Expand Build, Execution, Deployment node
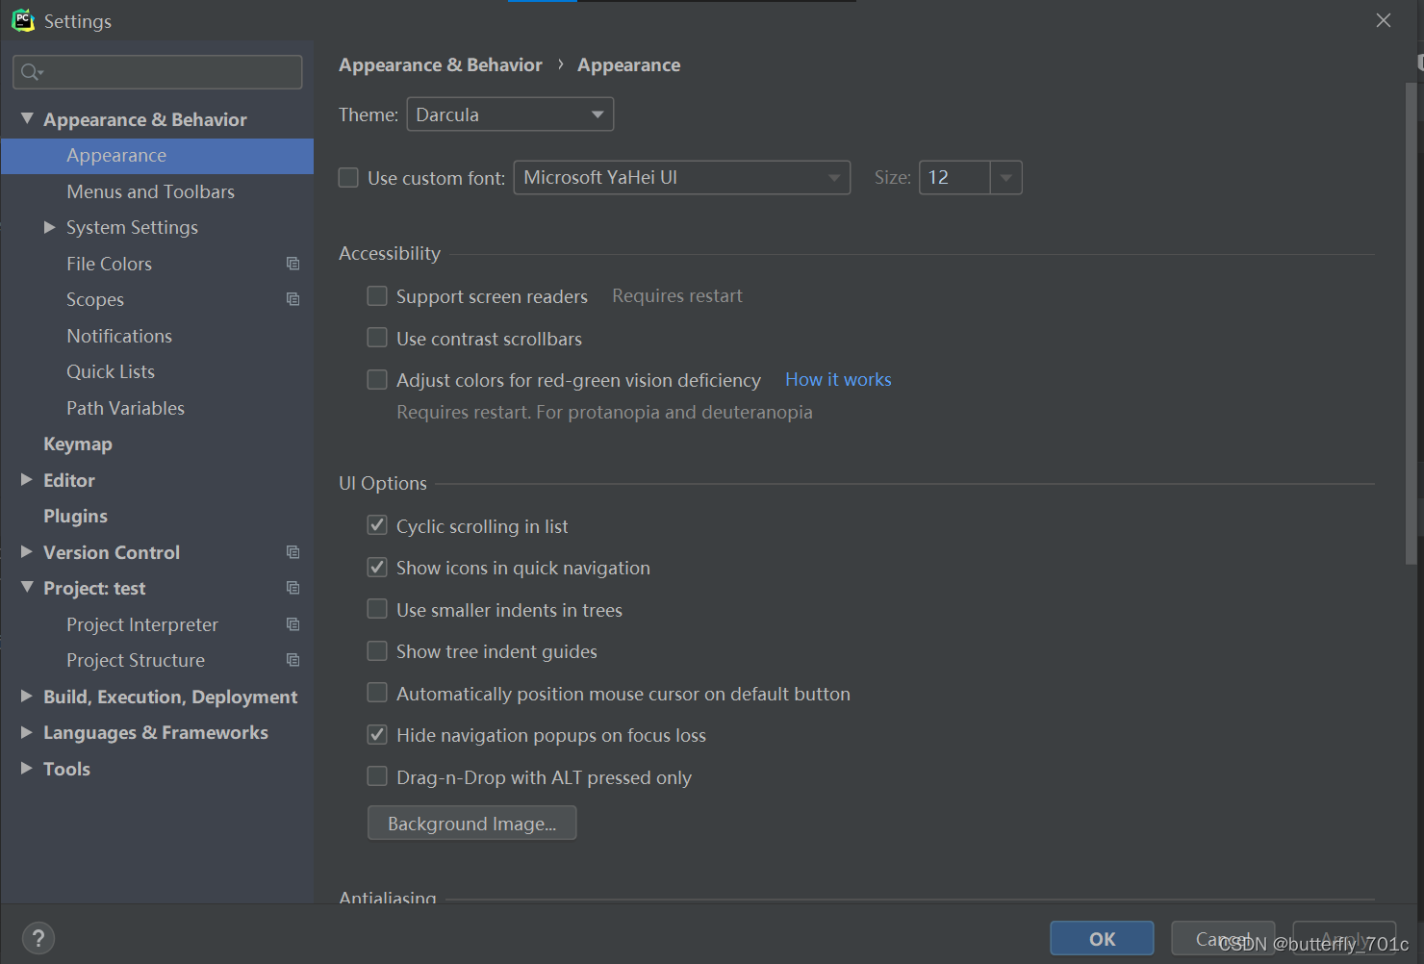Image resolution: width=1424 pixels, height=964 pixels. [27, 696]
